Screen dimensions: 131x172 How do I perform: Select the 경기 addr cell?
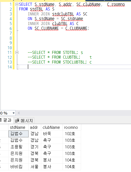click(x=35, y=147)
